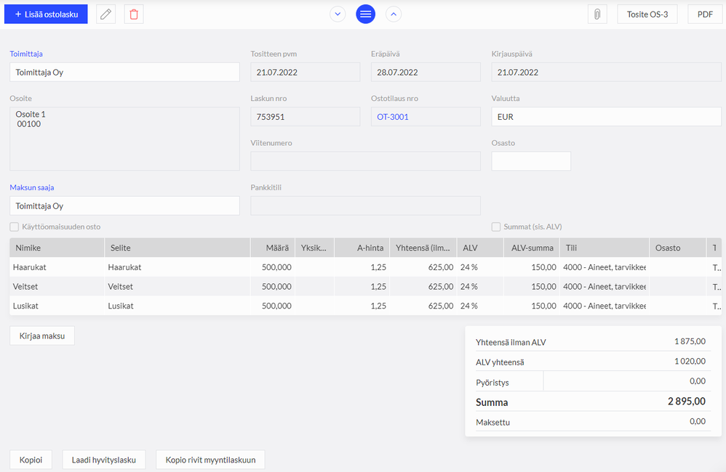
Task: Toggle Summat (sis. ALV) checkbox
Action: pos(496,227)
